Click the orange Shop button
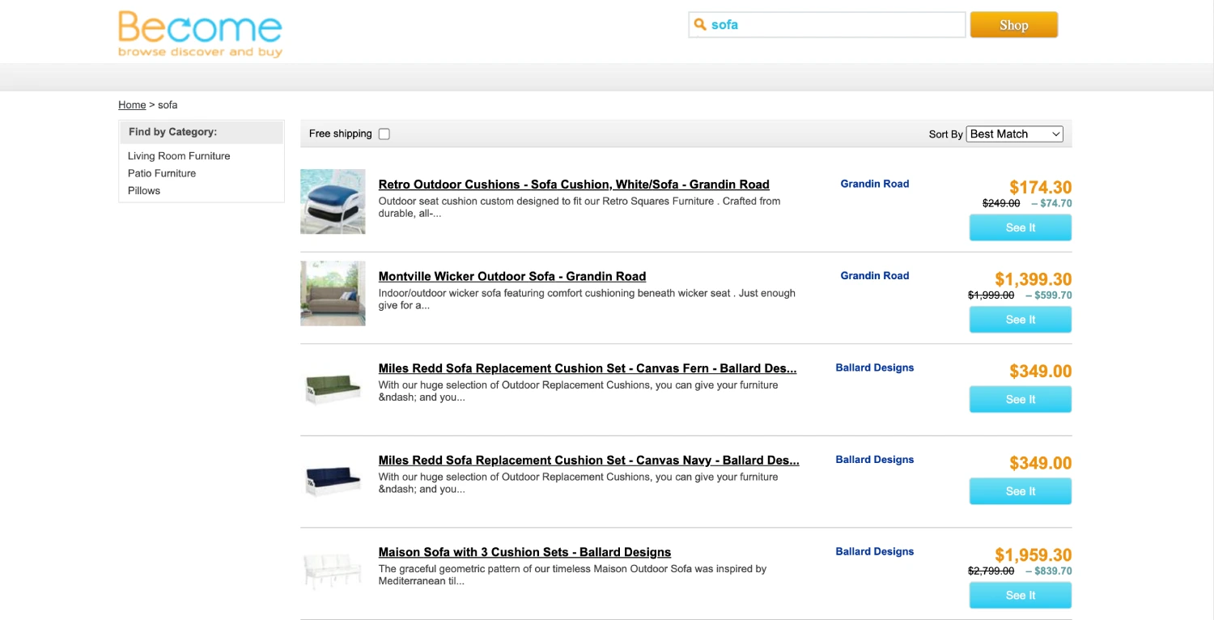Screen dimensions: 1214x620 point(1013,24)
